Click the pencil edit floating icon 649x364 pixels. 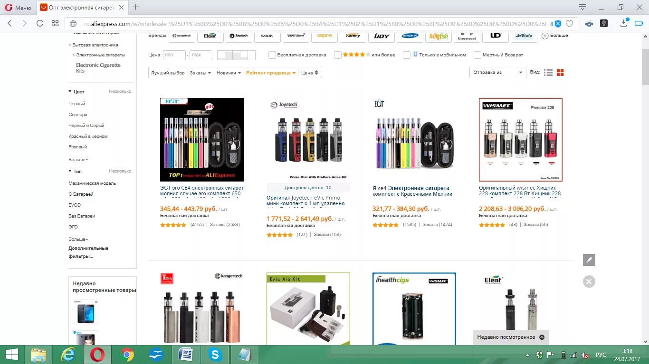(x=589, y=260)
